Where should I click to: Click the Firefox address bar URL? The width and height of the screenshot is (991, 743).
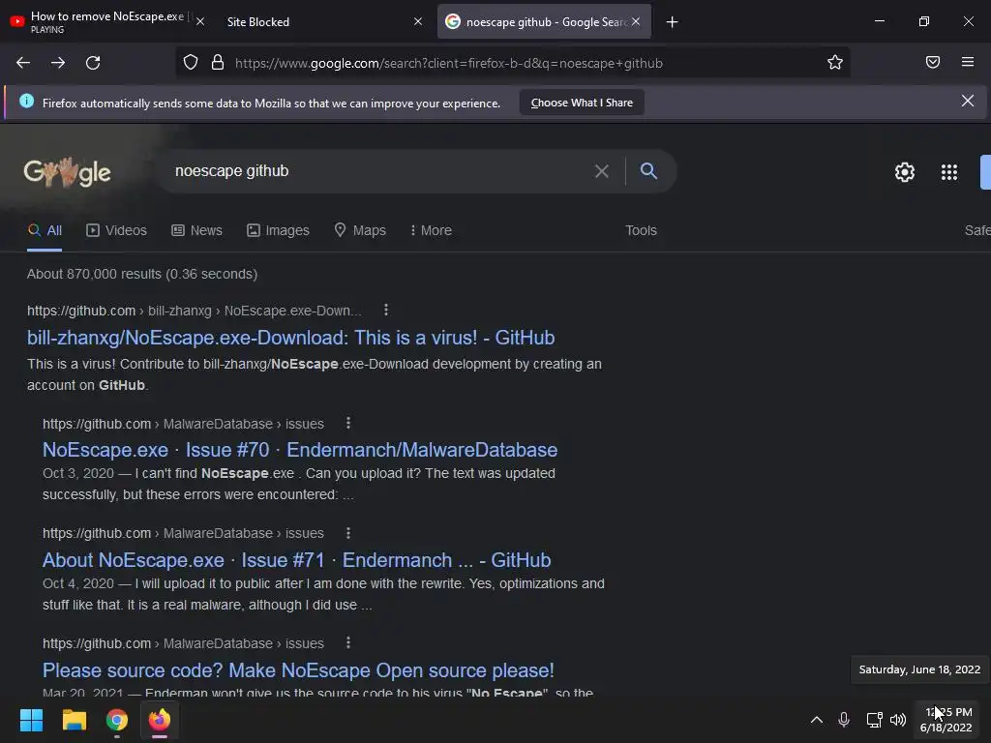click(449, 63)
